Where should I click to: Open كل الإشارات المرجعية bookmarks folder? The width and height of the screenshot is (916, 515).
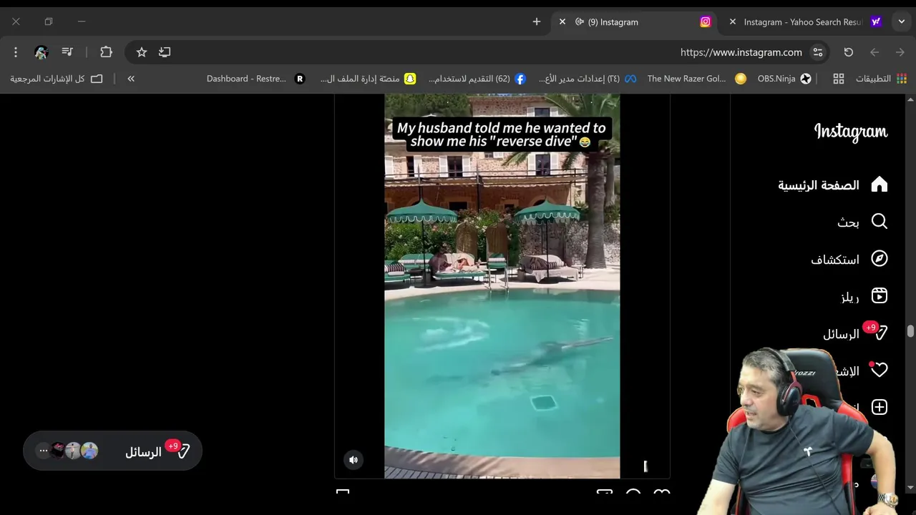pyautogui.click(x=57, y=79)
